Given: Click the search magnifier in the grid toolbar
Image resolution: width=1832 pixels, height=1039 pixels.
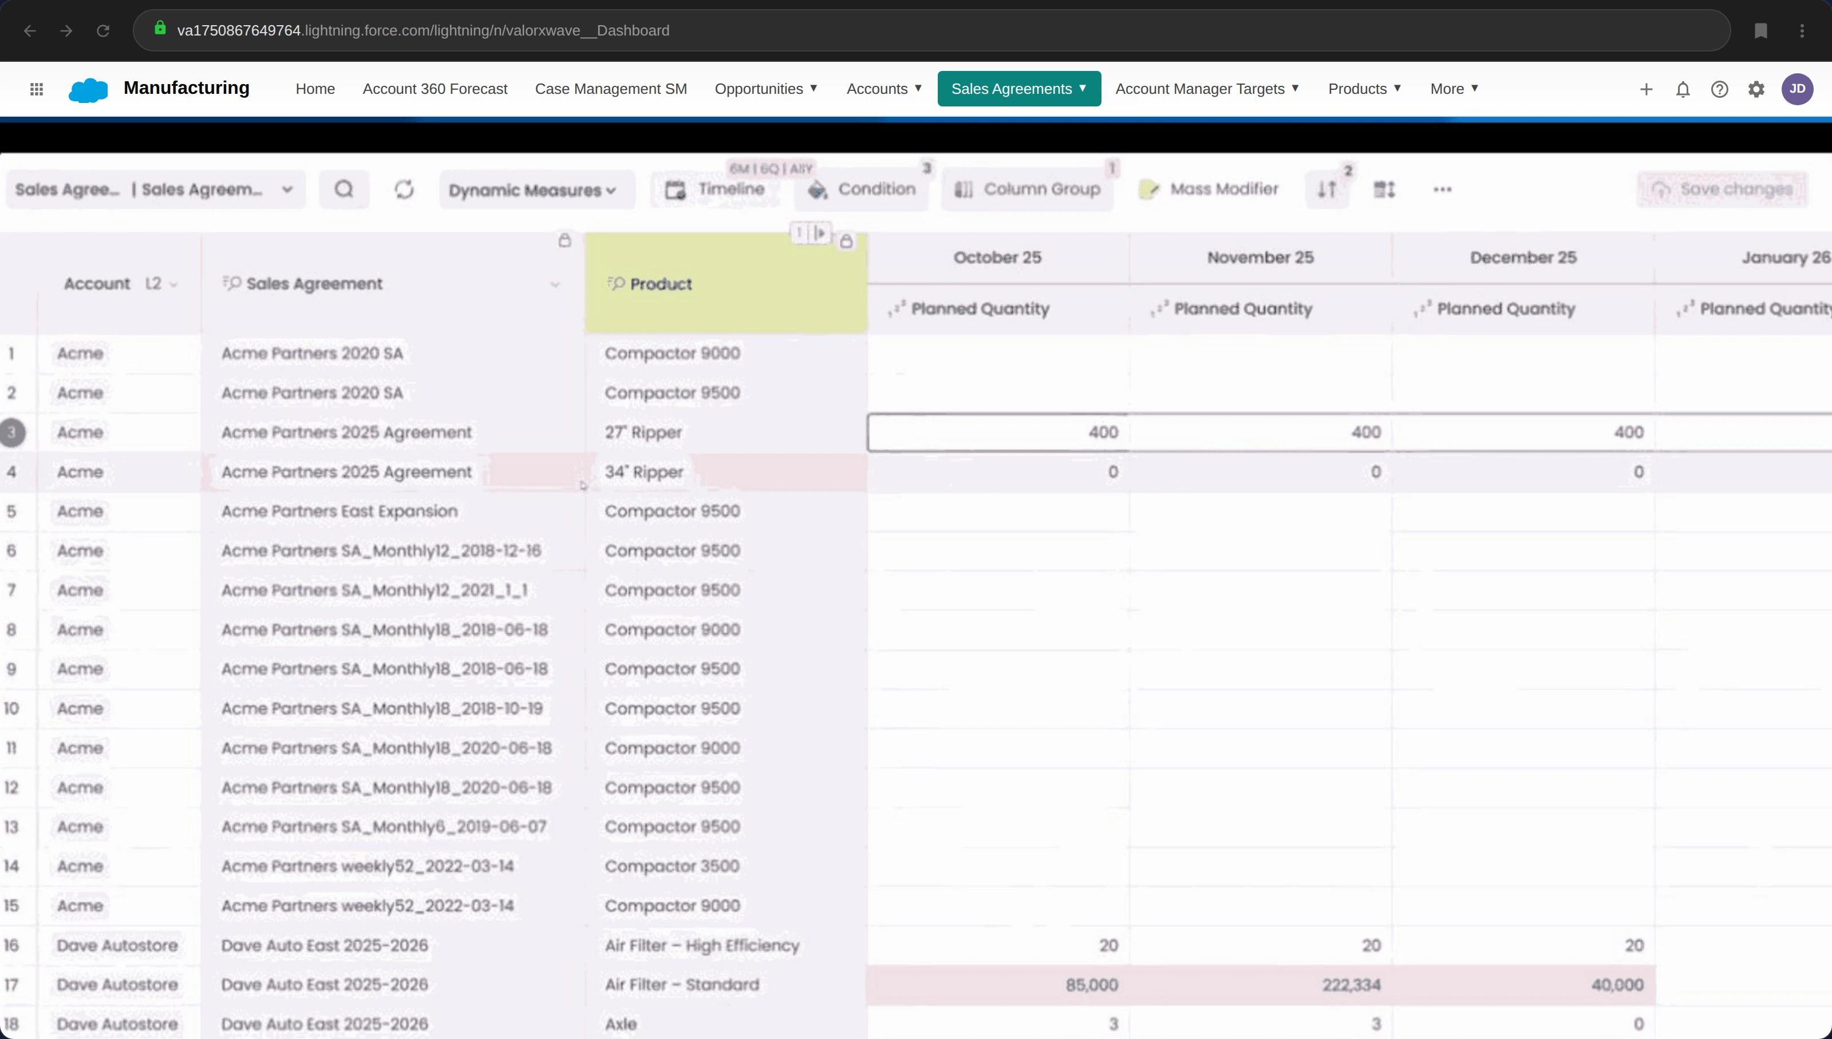Looking at the screenshot, I should click(x=344, y=189).
